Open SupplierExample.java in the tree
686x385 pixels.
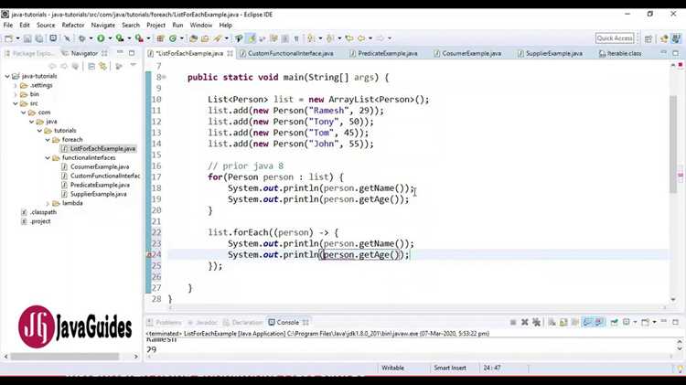pyautogui.click(x=99, y=194)
